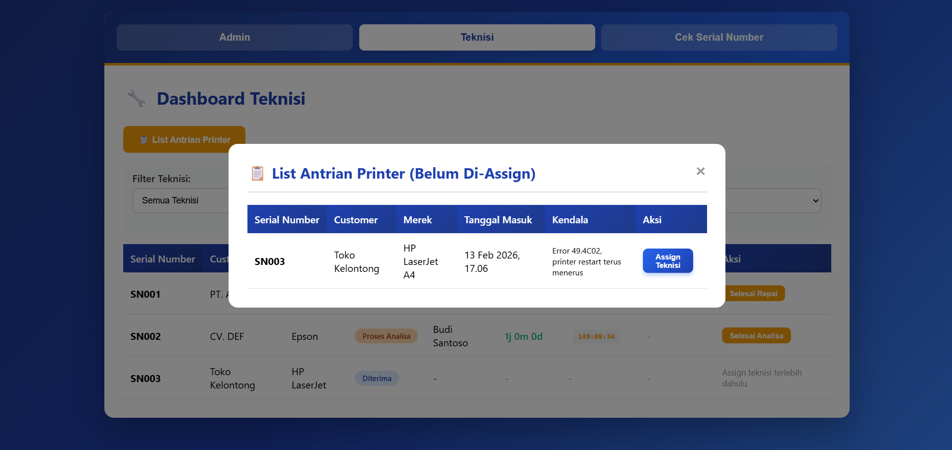Expand the right-side filter dropdown arrow

pyautogui.click(x=815, y=201)
